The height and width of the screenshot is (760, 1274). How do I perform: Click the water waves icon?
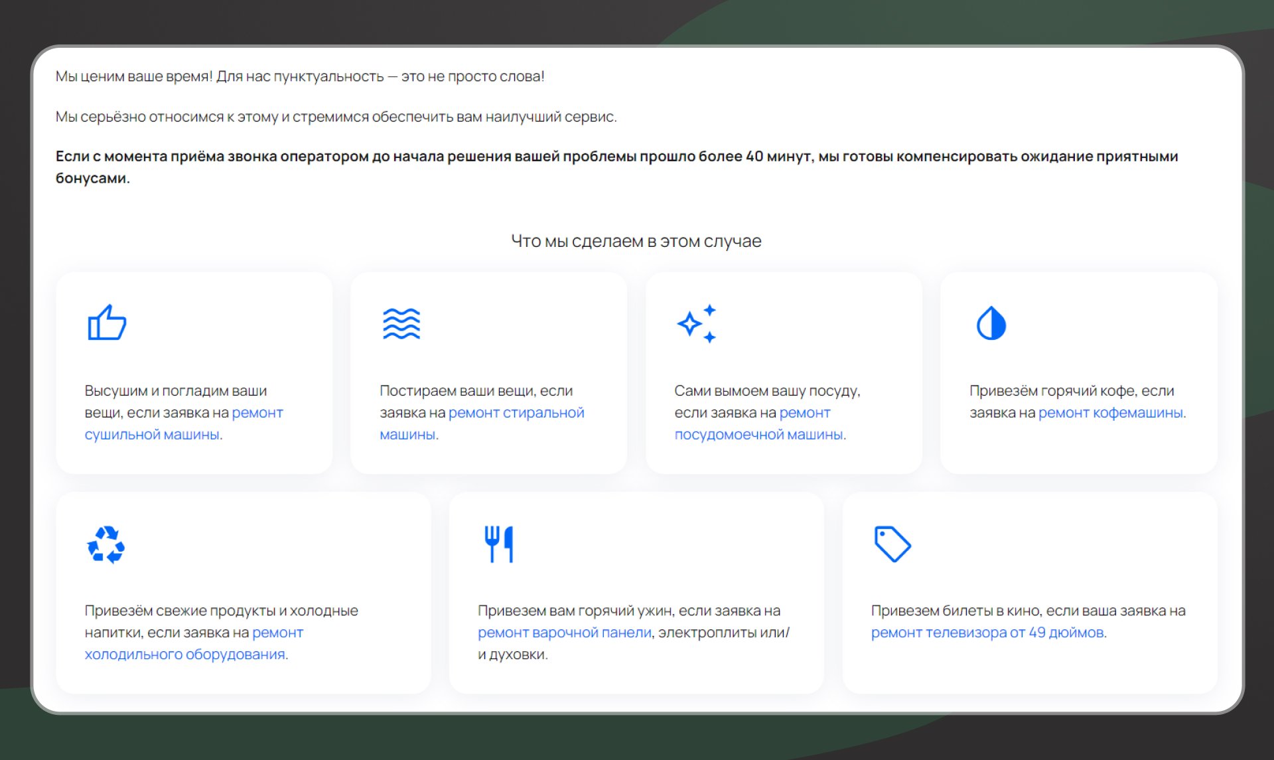[401, 324]
